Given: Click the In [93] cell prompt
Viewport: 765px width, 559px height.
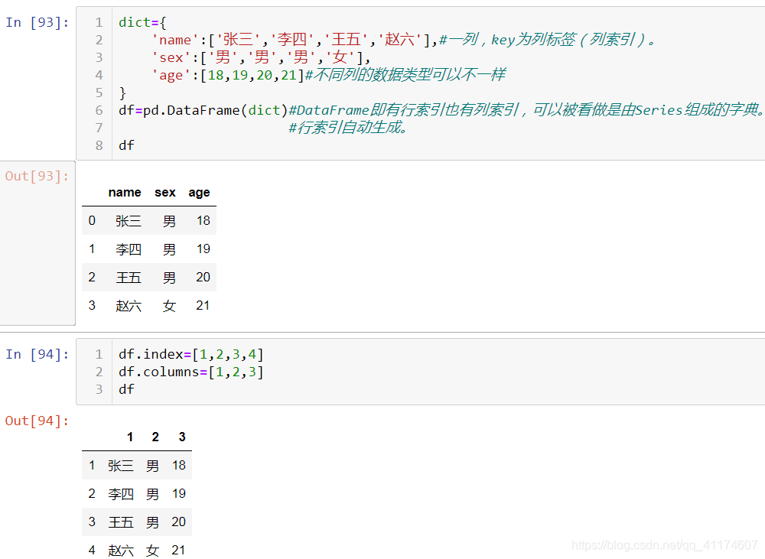Looking at the screenshot, I should coord(37,22).
